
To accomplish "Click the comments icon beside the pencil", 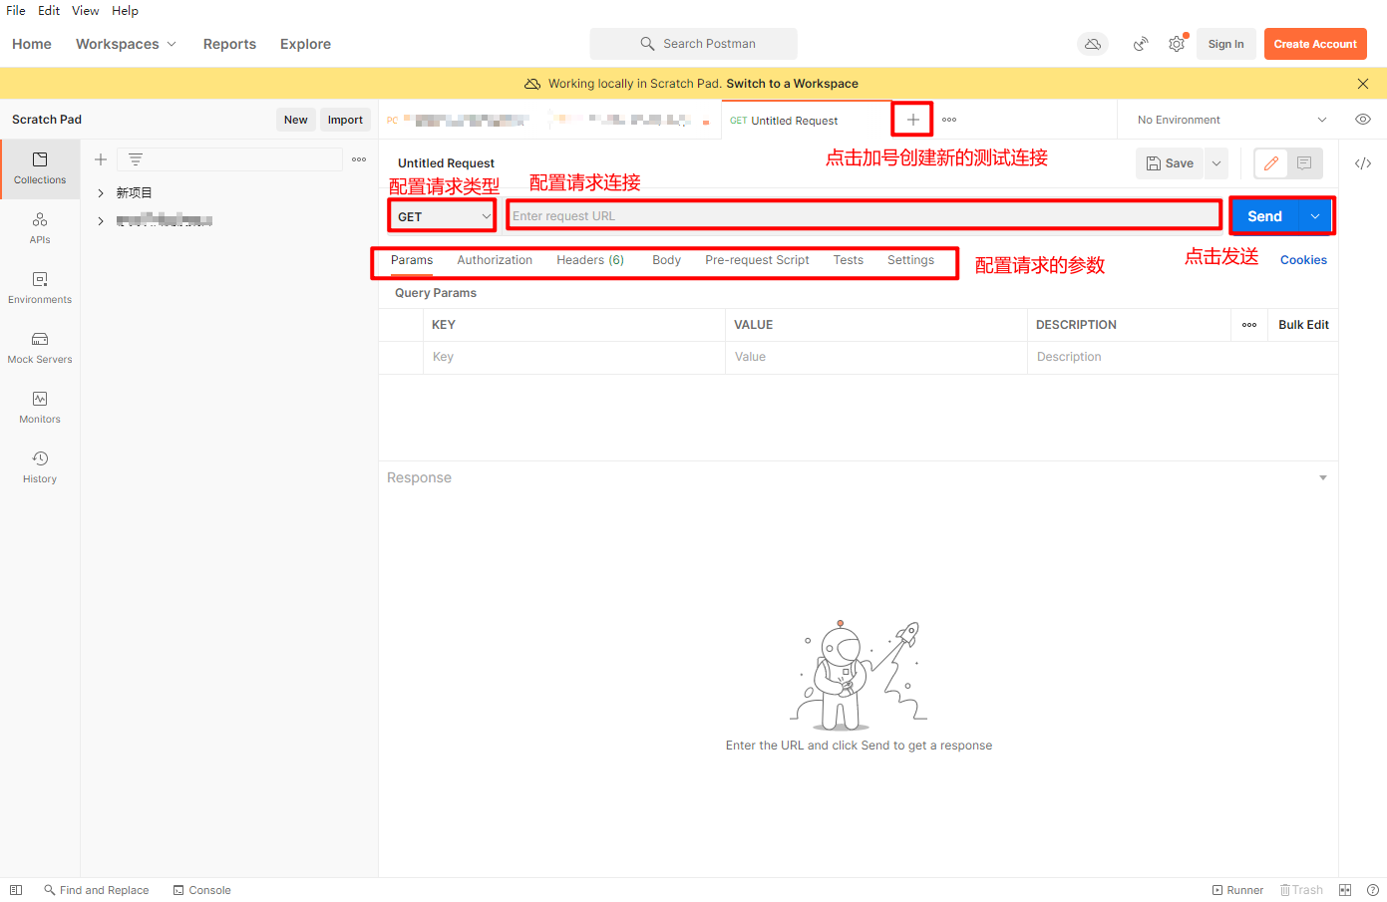I will click(x=1304, y=163).
